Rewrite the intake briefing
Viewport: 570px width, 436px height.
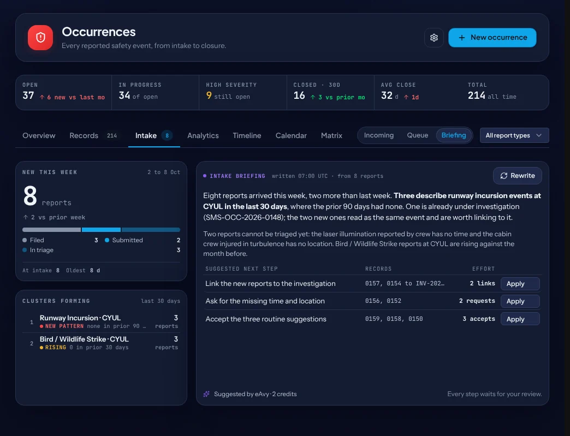click(517, 176)
